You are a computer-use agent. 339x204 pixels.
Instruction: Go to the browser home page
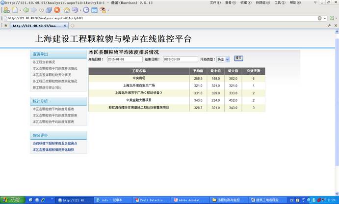coord(66,10)
